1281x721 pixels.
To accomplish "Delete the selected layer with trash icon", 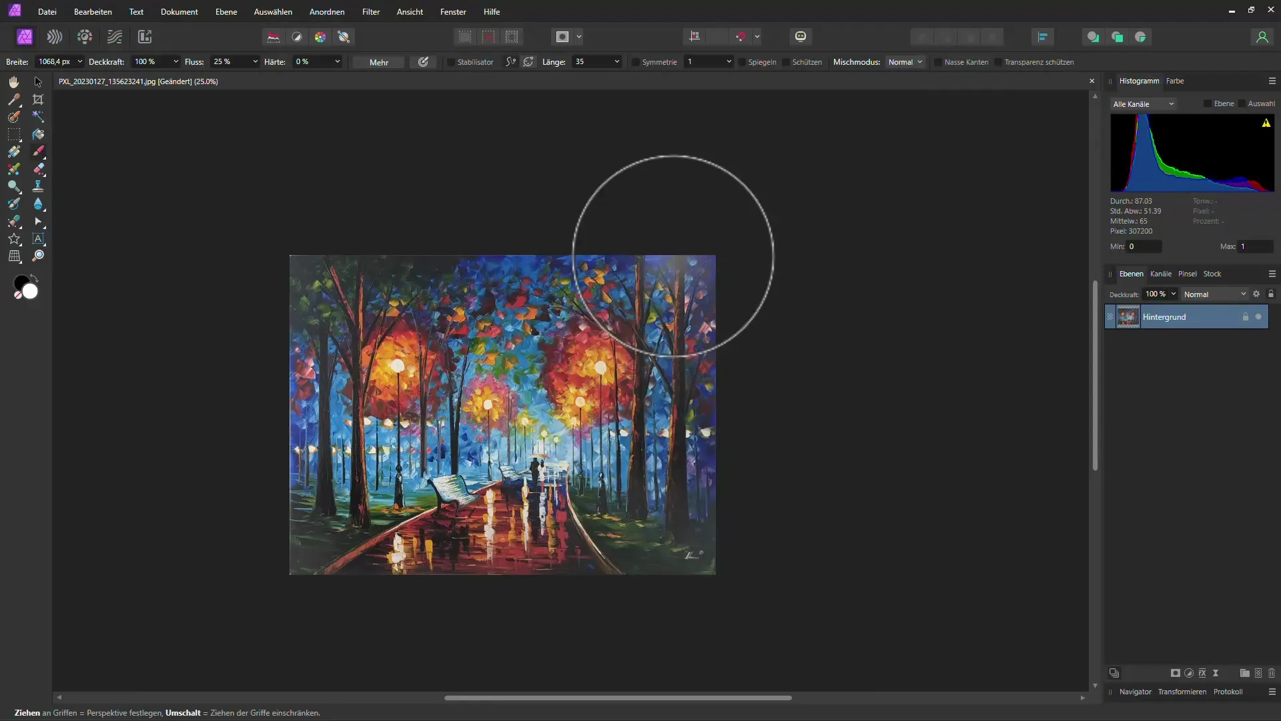I will (1272, 673).
